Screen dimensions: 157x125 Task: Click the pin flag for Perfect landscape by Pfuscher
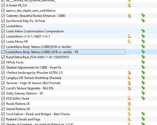coord(143,73)
